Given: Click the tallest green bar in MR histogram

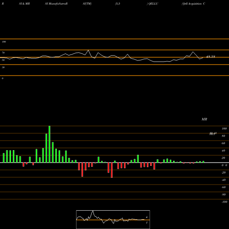Looking at the screenshot, I should (49, 144).
